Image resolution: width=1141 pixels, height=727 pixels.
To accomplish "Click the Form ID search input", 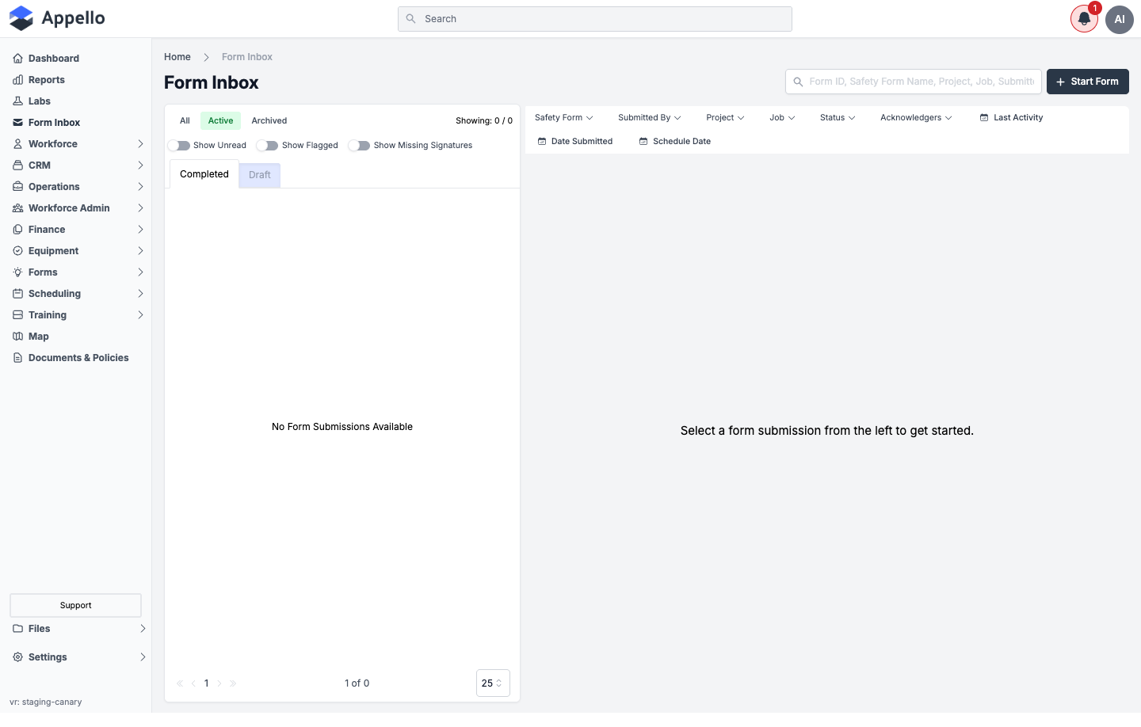I will (x=914, y=82).
